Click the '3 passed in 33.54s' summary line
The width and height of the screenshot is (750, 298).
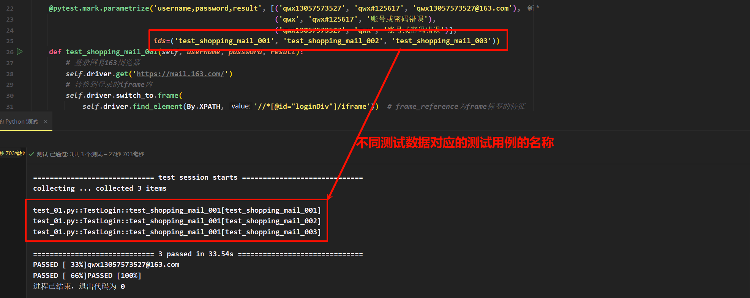click(x=198, y=254)
